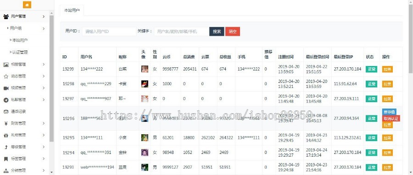Click 正常 status of user 19298
This screenshot has height=175, width=413.
coord(371,84)
